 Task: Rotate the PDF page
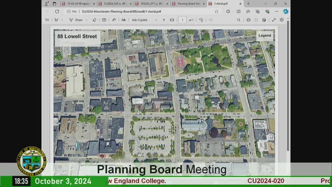coord(201,20)
